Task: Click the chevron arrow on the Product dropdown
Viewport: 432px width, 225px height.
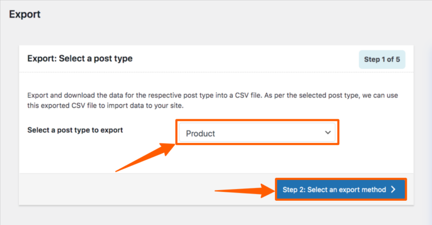Action: click(328, 133)
